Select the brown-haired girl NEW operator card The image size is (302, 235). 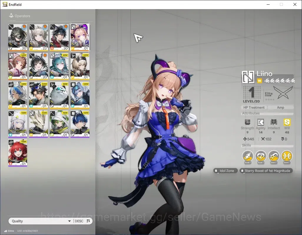[x=18, y=66]
